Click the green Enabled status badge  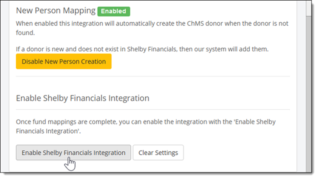(x=114, y=11)
